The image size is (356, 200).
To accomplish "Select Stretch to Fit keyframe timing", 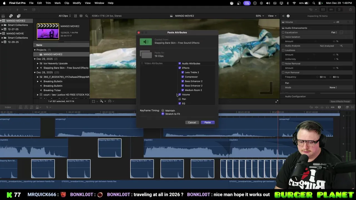I will (x=163, y=114).
